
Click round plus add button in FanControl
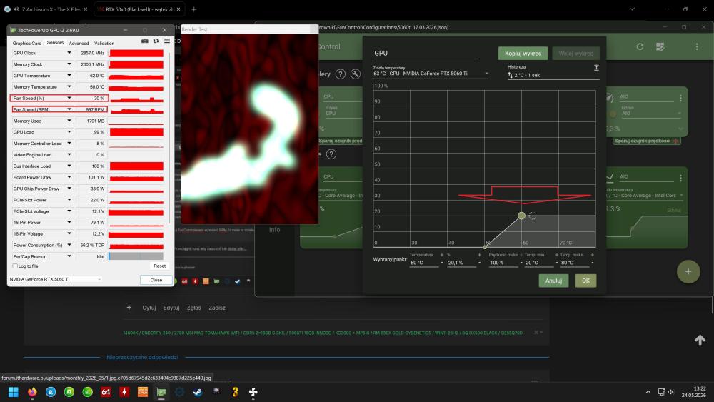688,272
